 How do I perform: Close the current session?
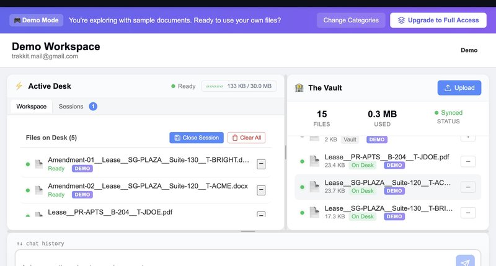coord(197,138)
